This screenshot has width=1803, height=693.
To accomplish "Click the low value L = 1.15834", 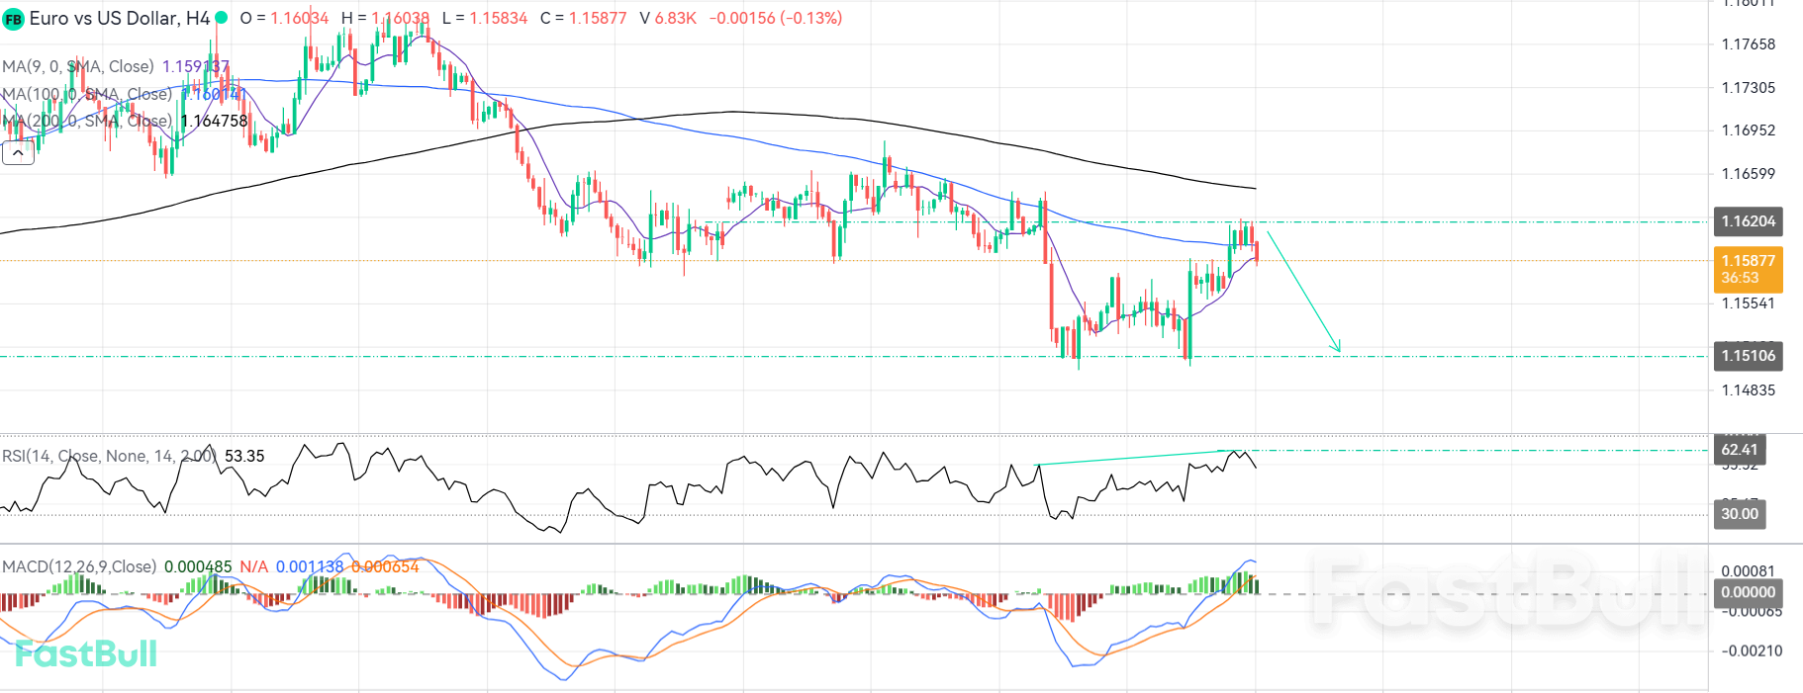I will click(x=485, y=18).
